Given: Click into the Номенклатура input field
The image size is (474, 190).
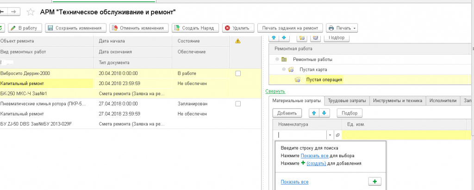Looking at the screenshot, I should pos(301,135).
